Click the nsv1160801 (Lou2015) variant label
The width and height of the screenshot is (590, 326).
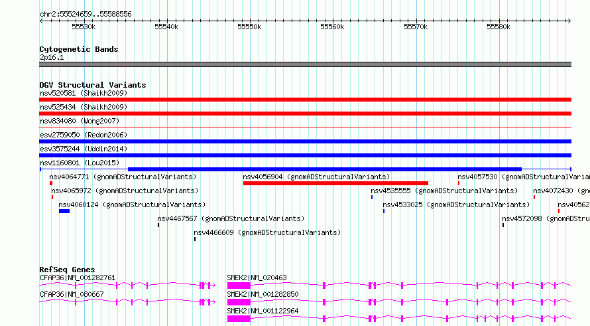pyautogui.click(x=80, y=163)
